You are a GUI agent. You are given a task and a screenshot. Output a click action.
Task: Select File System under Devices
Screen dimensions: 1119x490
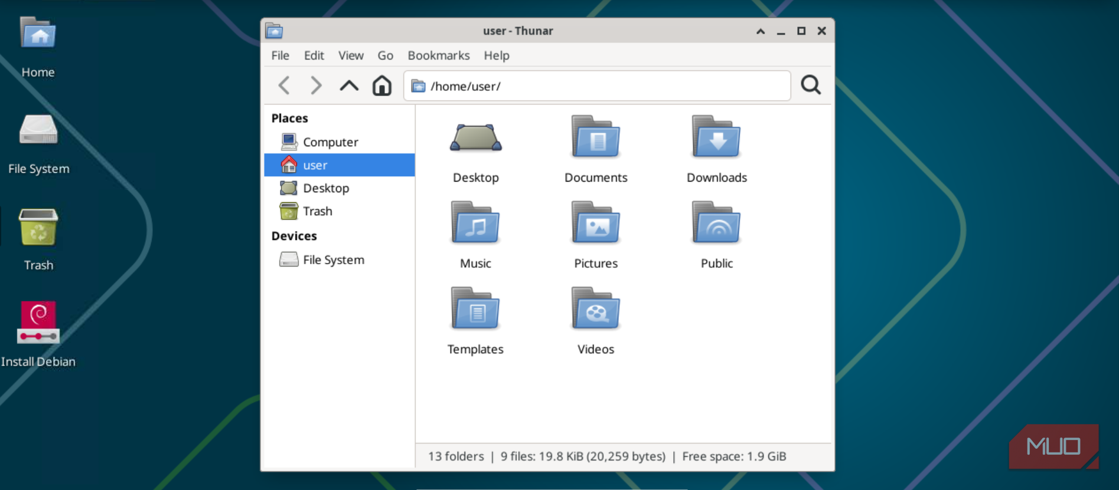tap(340, 259)
